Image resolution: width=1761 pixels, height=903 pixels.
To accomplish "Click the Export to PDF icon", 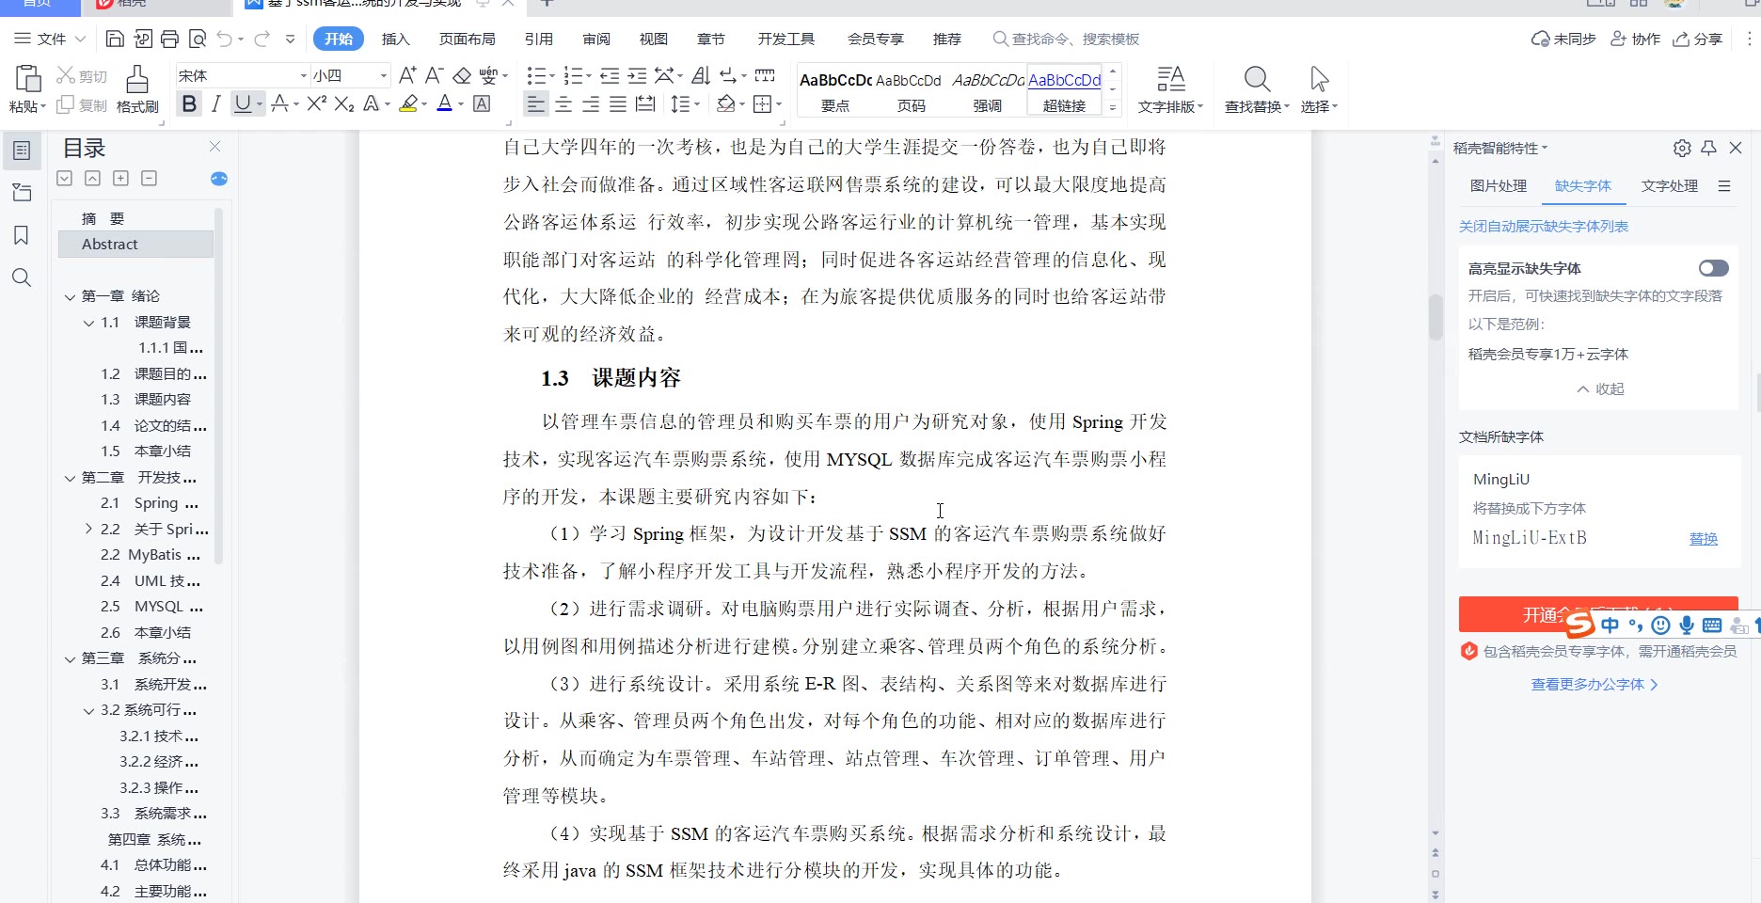I will coord(143,39).
